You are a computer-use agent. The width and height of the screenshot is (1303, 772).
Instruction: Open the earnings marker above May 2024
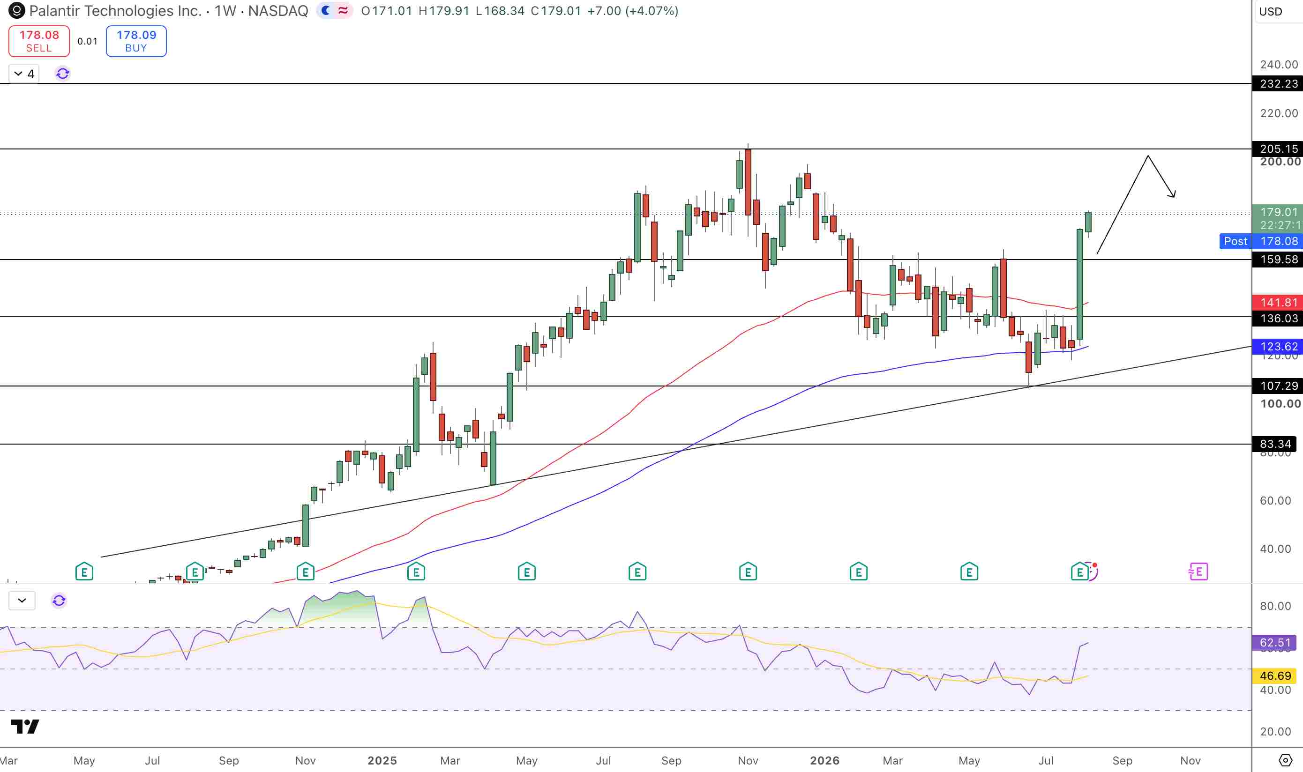tap(84, 572)
